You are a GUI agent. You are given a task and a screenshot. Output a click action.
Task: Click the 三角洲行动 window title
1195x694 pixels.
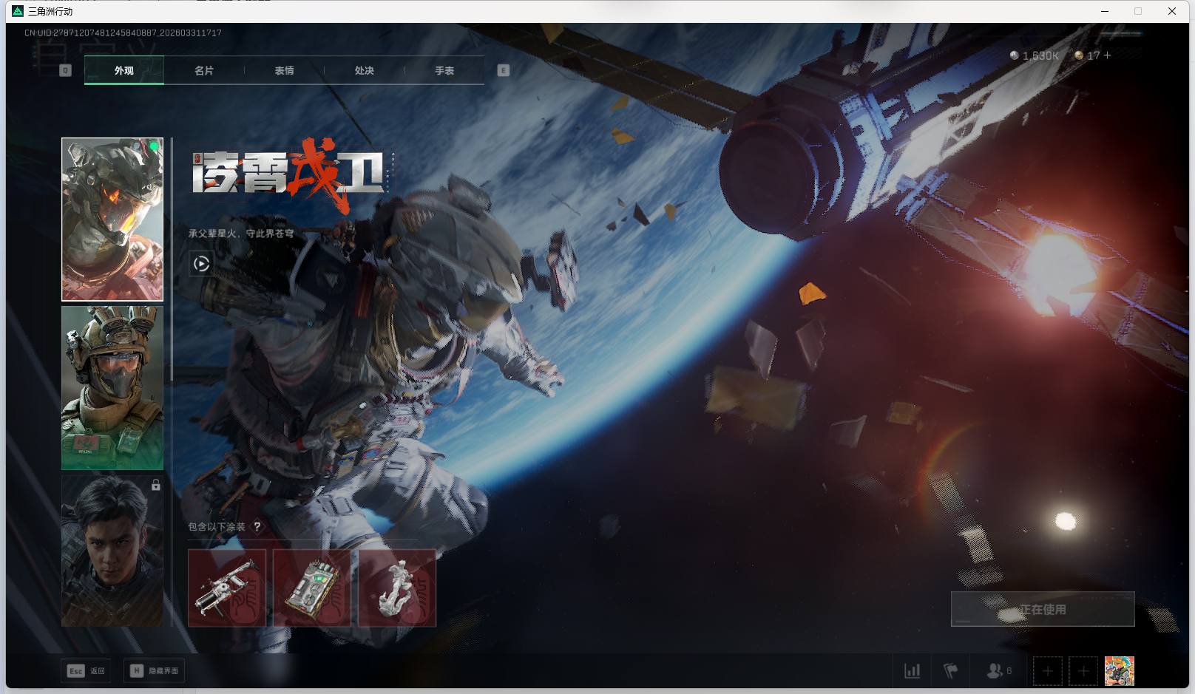[x=50, y=11]
